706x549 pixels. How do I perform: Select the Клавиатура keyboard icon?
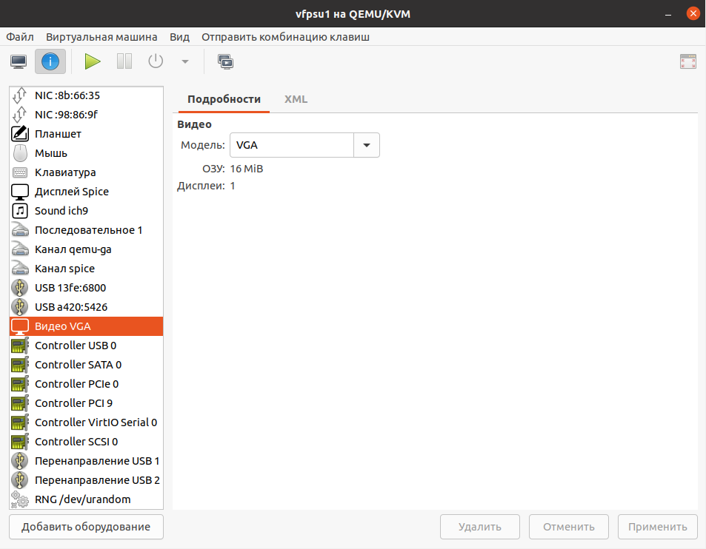pyautogui.click(x=20, y=172)
